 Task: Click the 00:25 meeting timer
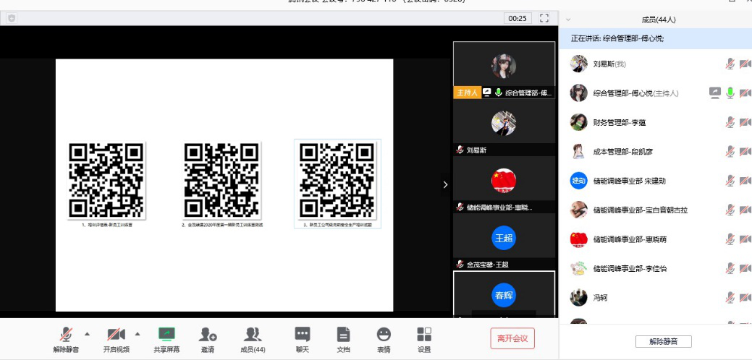pyautogui.click(x=517, y=18)
